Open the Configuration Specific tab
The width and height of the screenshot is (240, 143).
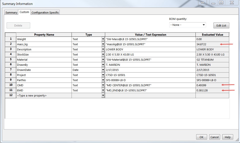tap(45, 12)
